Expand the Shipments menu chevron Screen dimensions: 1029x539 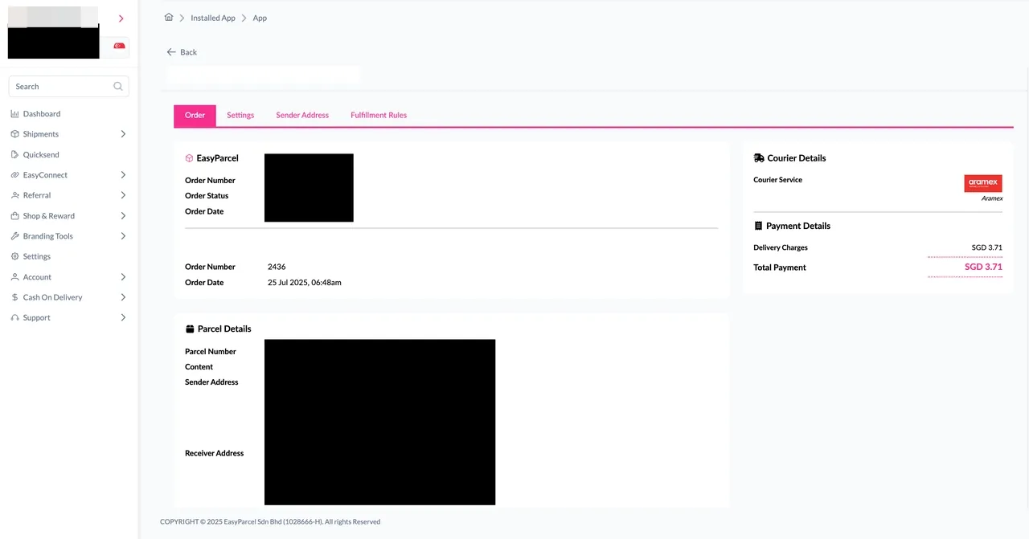coord(123,134)
